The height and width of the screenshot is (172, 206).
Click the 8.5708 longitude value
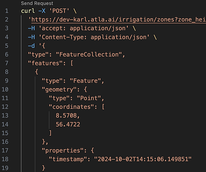coord(66,115)
